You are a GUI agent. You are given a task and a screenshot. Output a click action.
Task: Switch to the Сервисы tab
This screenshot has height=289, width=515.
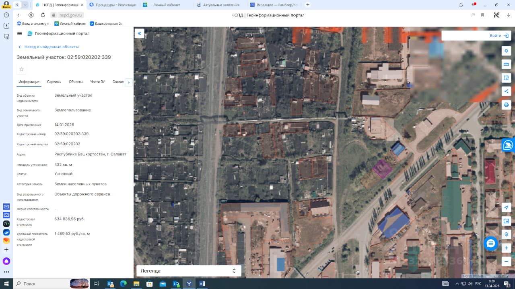(54, 82)
